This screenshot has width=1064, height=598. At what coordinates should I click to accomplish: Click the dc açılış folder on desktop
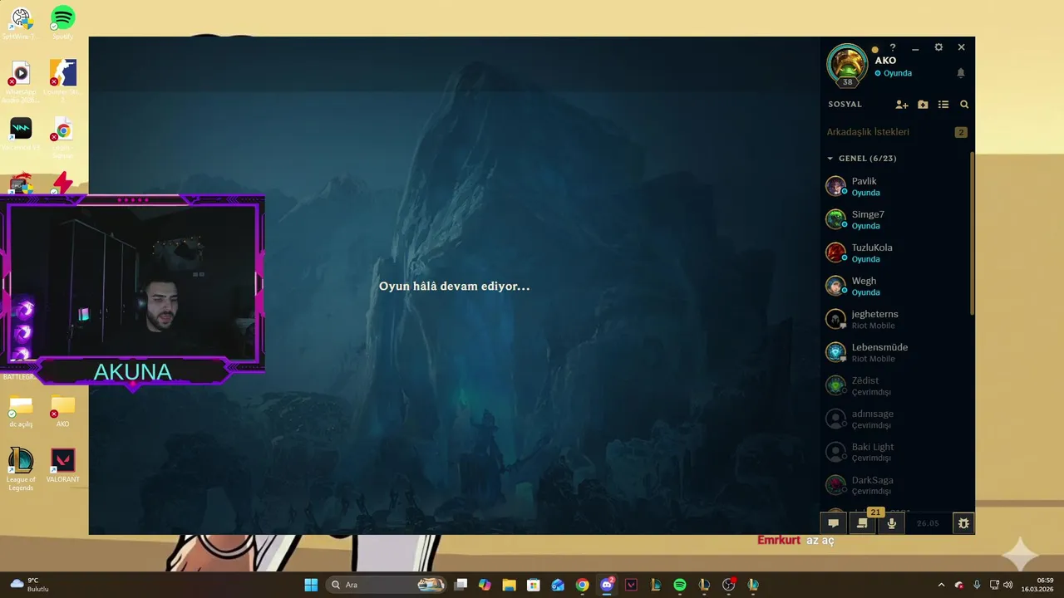(x=21, y=412)
